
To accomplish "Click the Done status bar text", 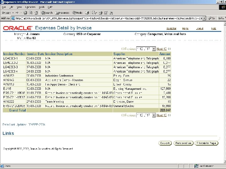I will point(8,166).
